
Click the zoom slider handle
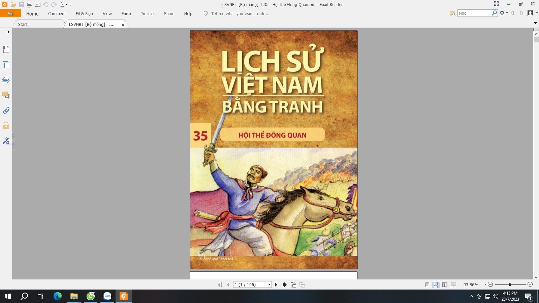tap(510, 284)
